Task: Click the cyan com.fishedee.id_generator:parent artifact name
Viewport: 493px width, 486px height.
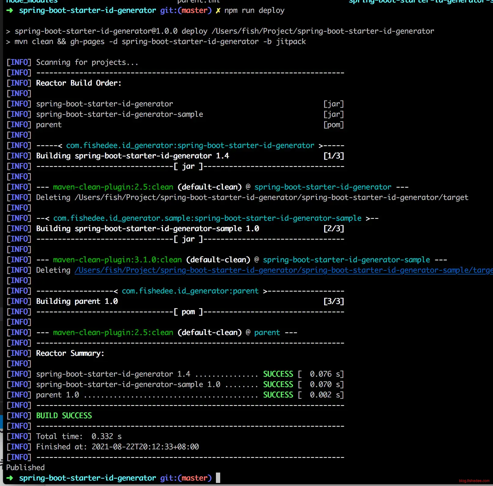Action: [x=190, y=291]
